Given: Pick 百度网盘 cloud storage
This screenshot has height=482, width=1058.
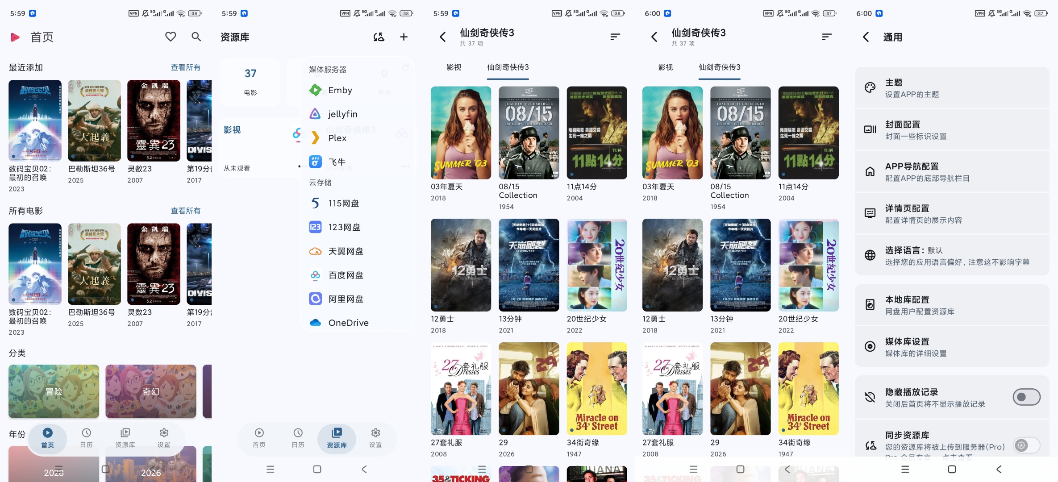Looking at the screenshot, I should click(357, 275).
